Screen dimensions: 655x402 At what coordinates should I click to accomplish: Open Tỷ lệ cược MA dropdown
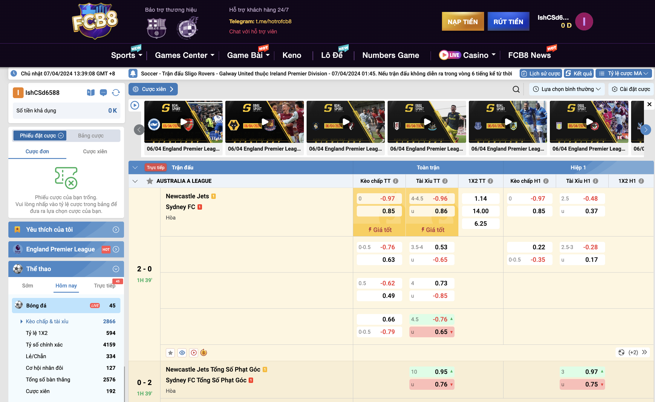pyautogui.click(x=624, y=73)
